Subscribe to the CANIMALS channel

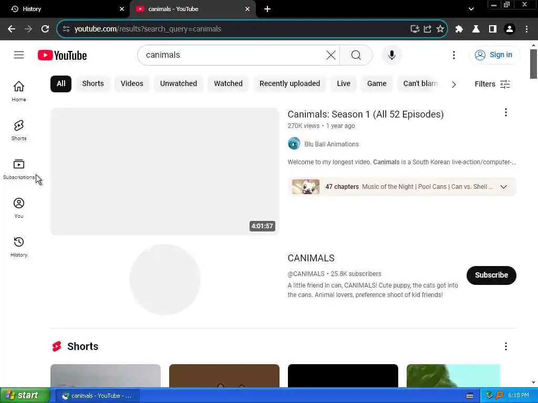(x=491, y=275)
